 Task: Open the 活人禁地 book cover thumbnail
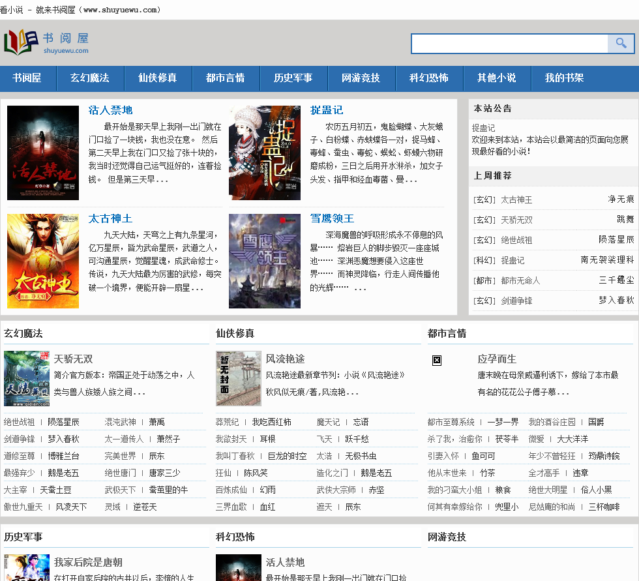coord(43,153)
